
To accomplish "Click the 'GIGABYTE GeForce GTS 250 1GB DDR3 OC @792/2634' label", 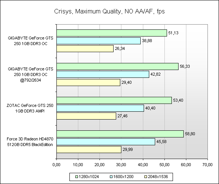I will (x=30, y=74).
